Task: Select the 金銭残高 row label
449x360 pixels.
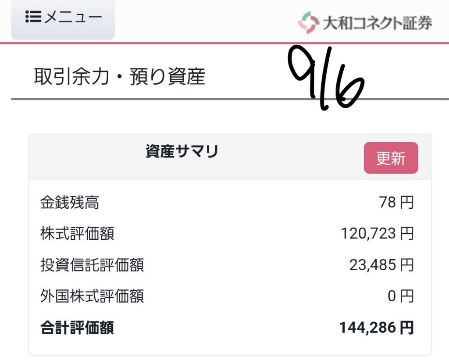Action: coord(70,202)
